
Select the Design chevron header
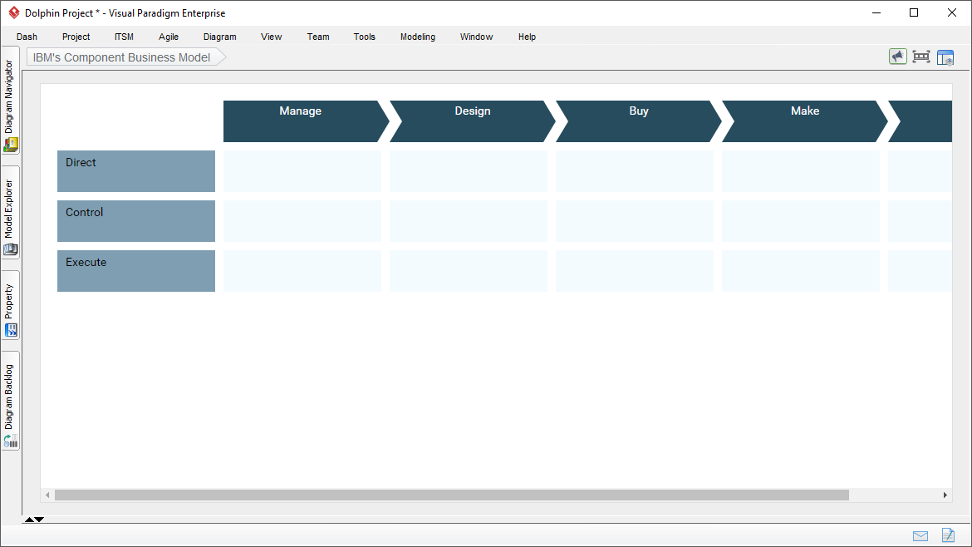coord(473,121)
